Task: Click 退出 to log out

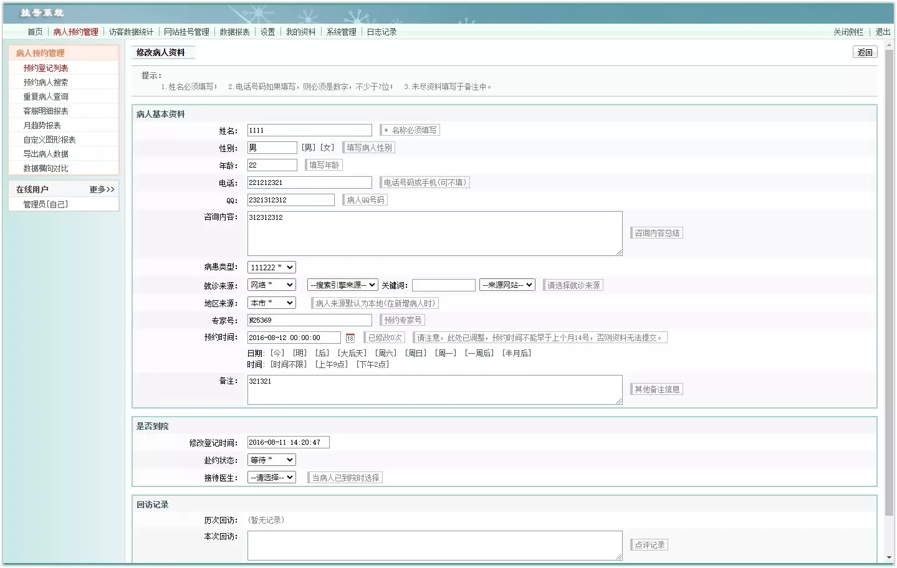Action: pos(883,32)
